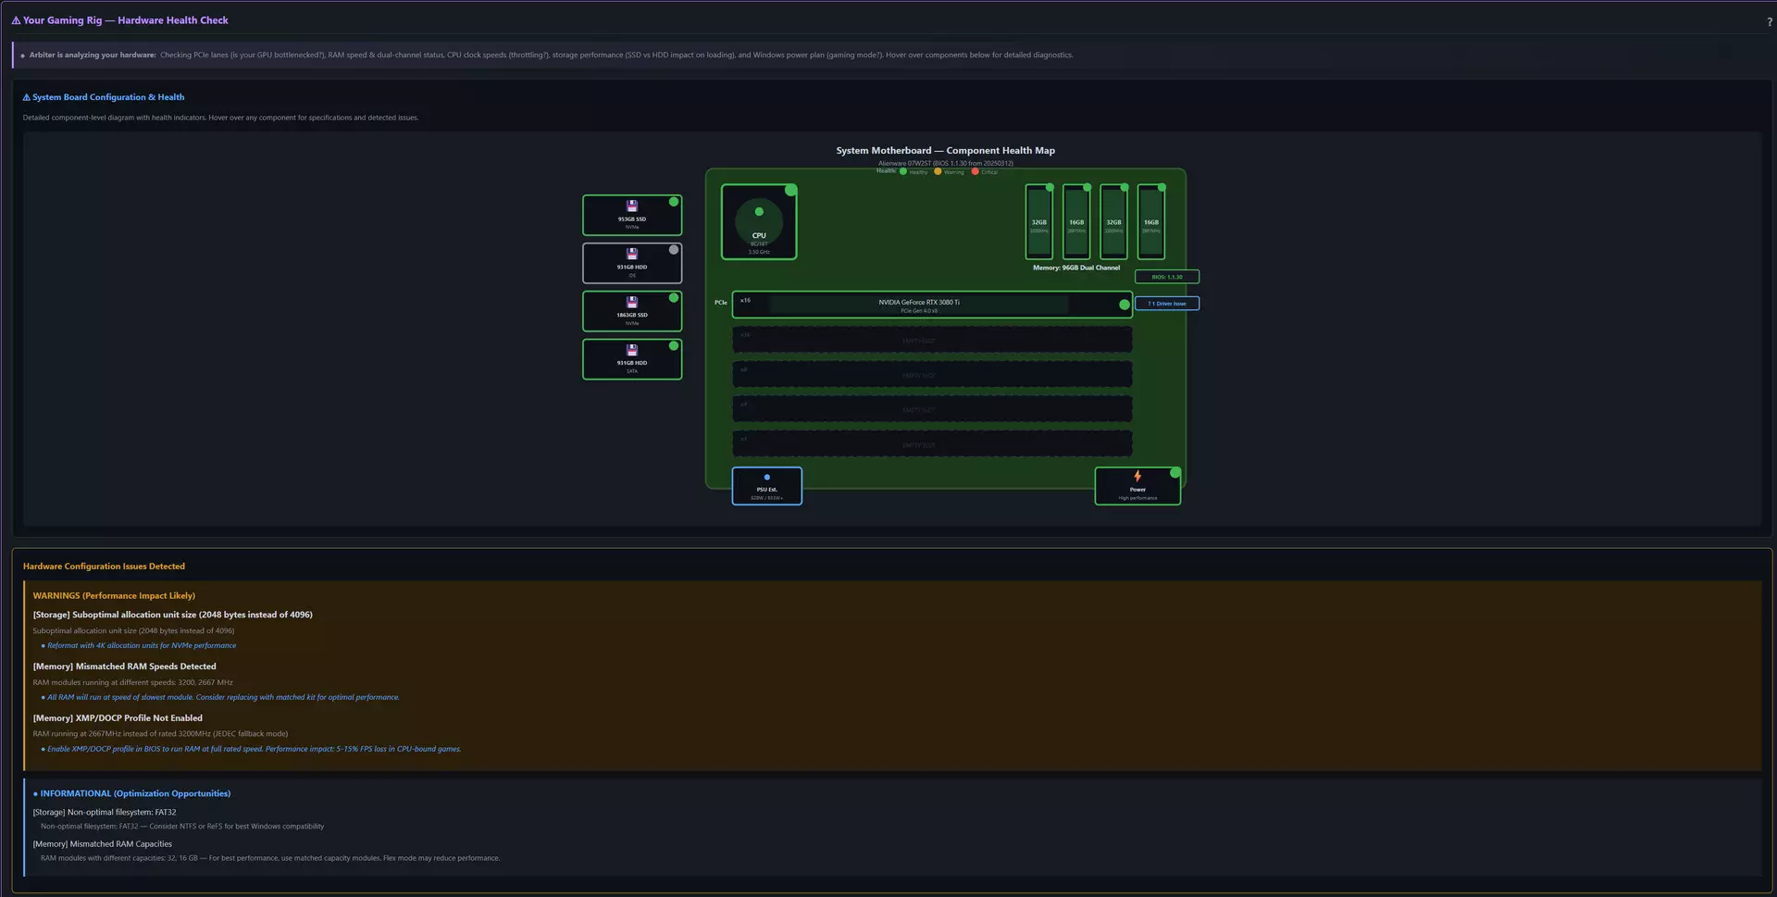
Task: Click the 953GB SSD floppy disk icon
Action: (632, 206)
